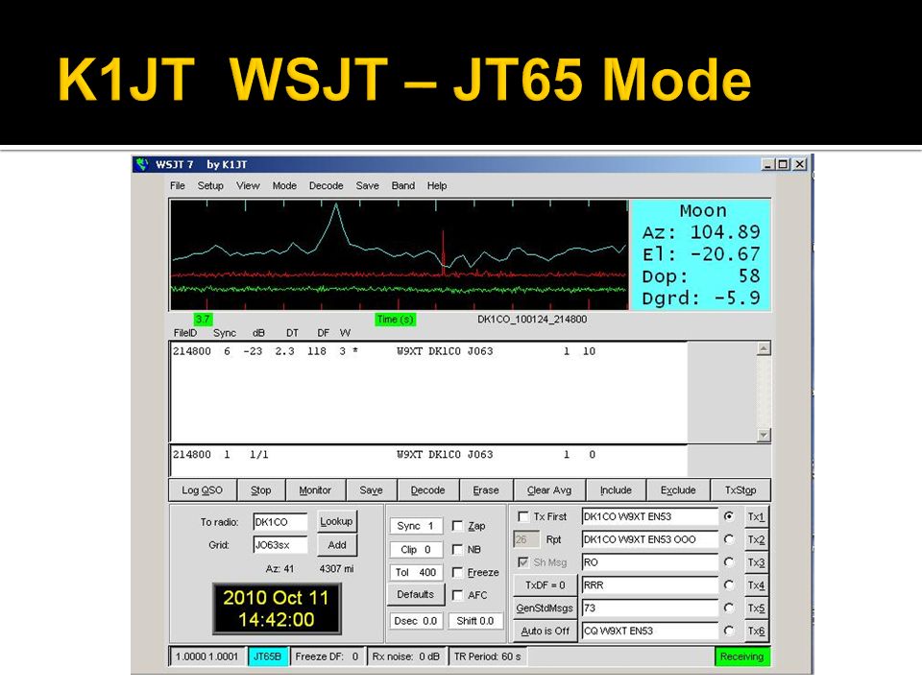Click the Clip value control

415,549
